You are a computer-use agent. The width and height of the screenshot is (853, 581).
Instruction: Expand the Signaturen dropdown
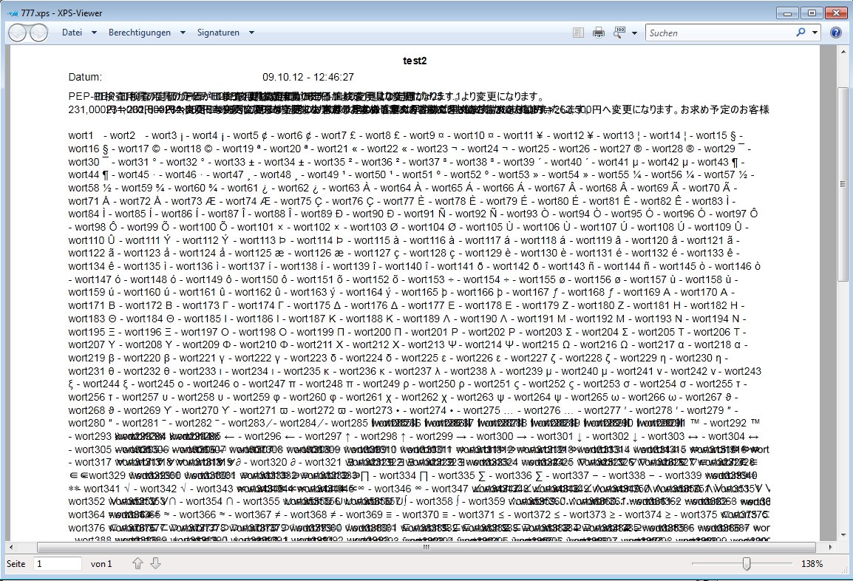(x=251, y=33)
